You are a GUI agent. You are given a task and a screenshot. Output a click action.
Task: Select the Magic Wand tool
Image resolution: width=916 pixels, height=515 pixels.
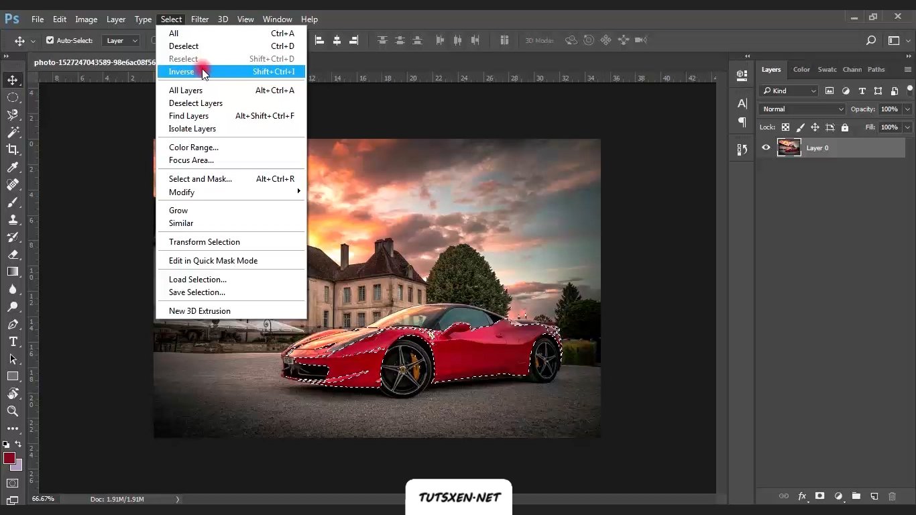tap(13, 132)
